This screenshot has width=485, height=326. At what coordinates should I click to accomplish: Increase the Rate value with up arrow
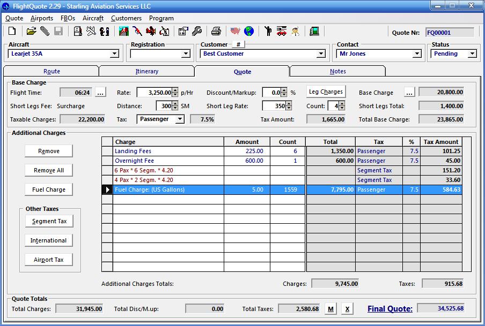[175, 90]
